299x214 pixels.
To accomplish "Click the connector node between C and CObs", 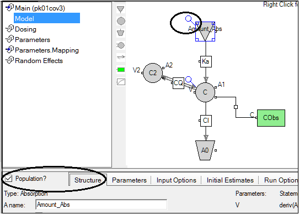I will pyautogui.click(x=236, y=107).
